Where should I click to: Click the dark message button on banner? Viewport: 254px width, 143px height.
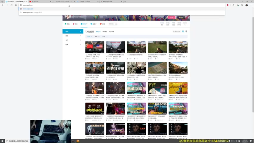(x=181, y=17)
